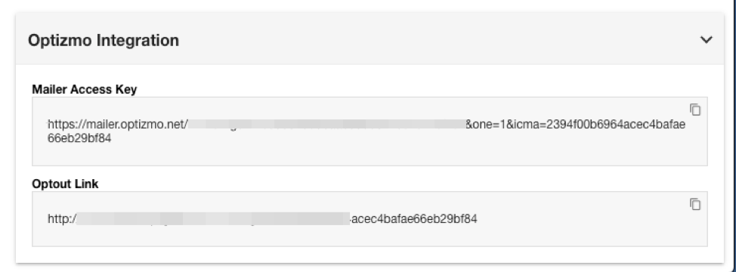The width and height of the screenshot is (736, 272).
Task: Click the Mailer Access Key label
Action: [x=85, y=89]
